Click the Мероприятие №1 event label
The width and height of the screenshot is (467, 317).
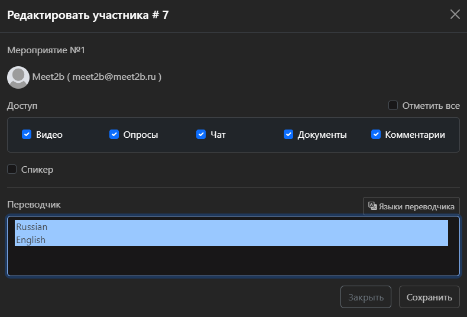(46, 51)
